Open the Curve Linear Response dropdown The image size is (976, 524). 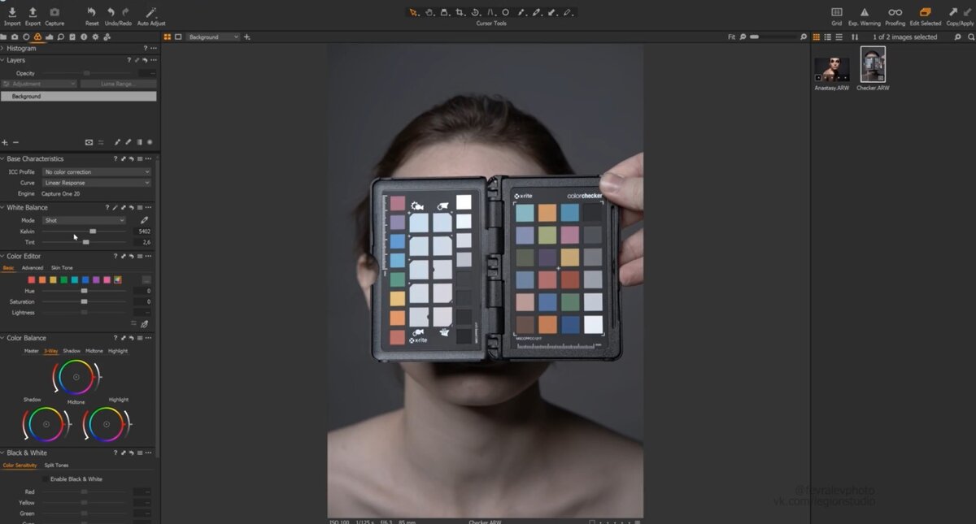[97, 183]
